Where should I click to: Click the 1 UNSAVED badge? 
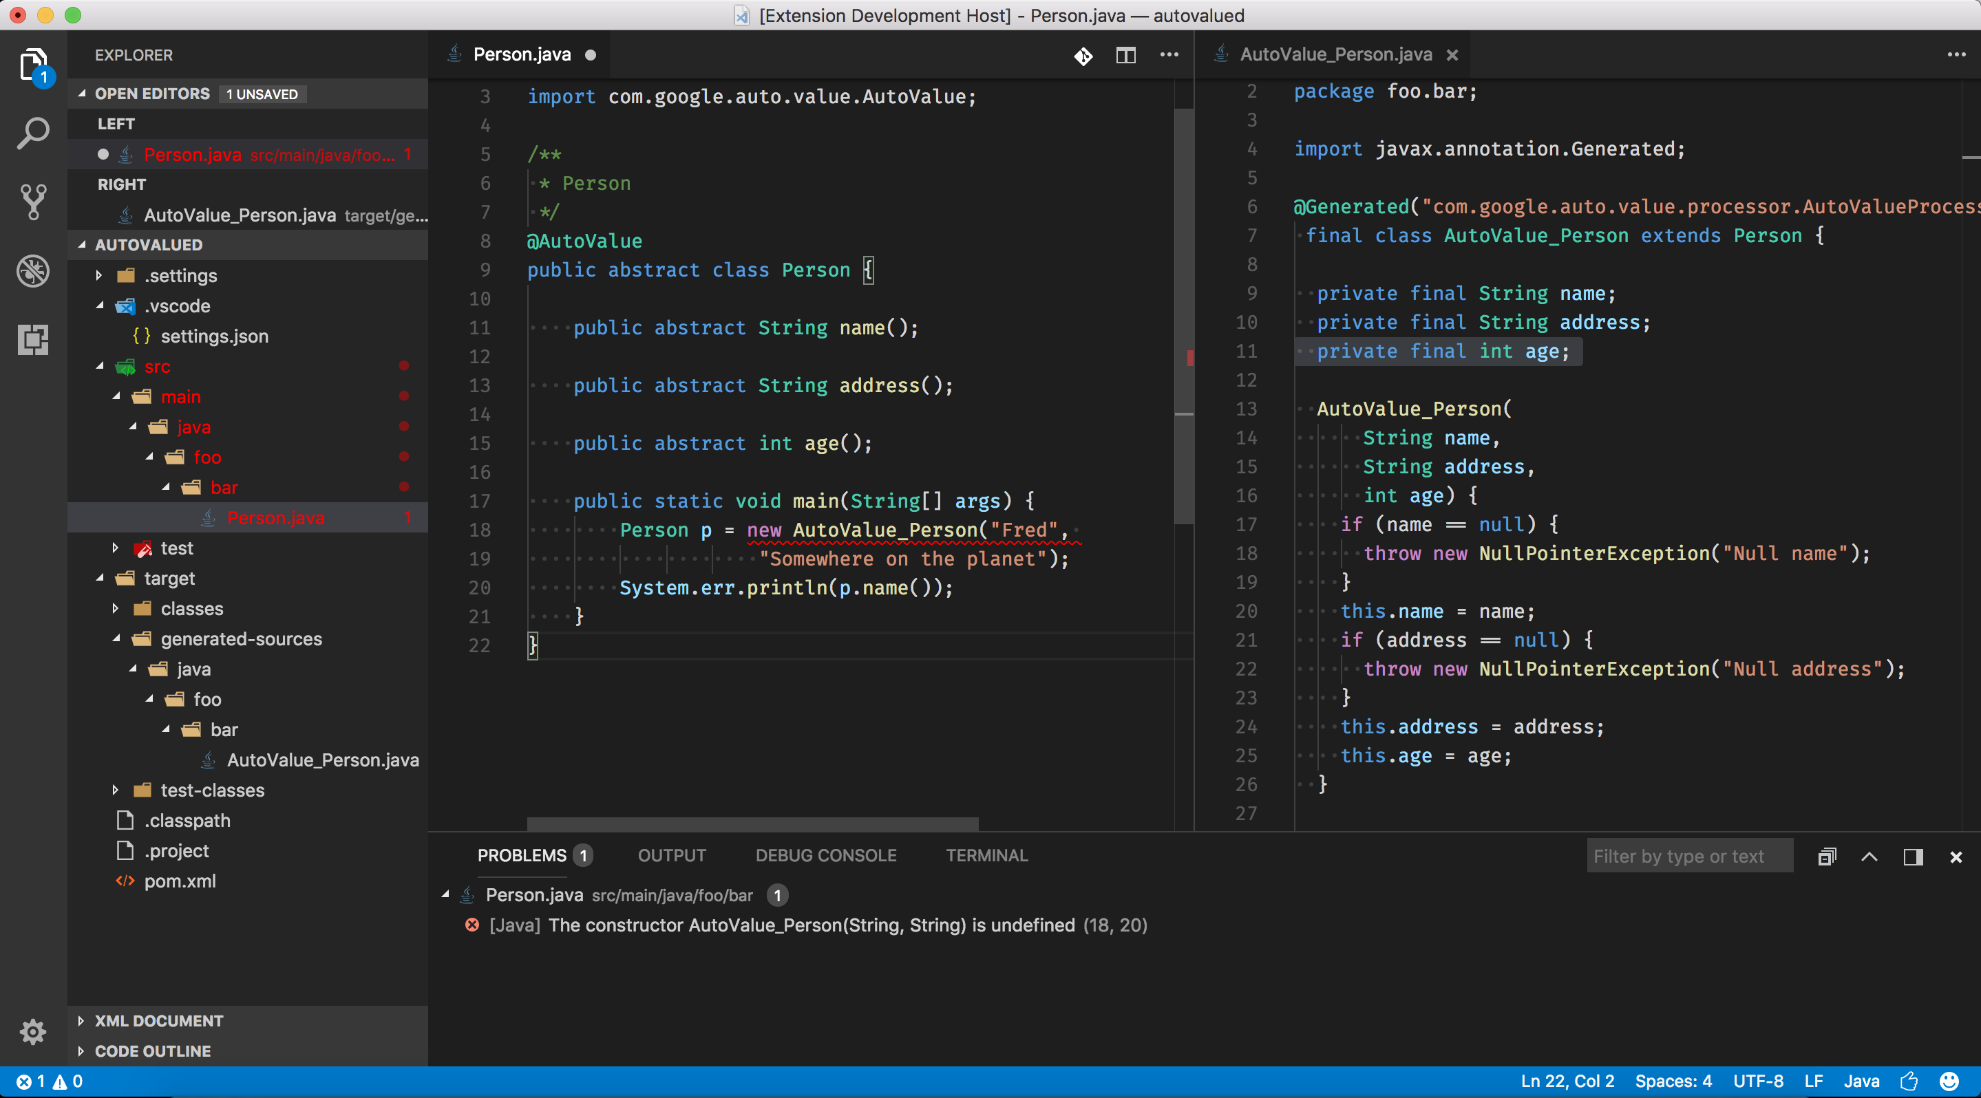pos(262,94)
